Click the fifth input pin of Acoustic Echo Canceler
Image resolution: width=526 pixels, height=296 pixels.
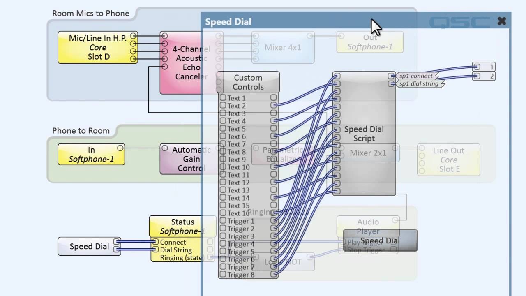tap(164, 66)
